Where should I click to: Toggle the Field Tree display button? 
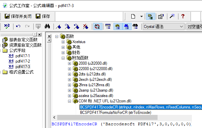[108, 27]
